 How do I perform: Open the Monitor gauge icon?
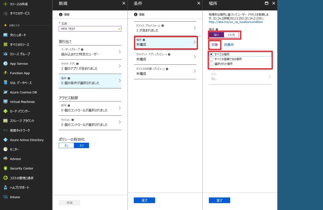(x=6, y=149)
